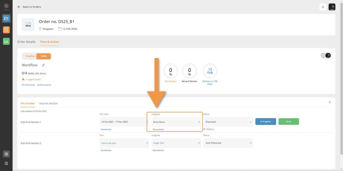Click the 12 Feb delivery circle

[x=210, y=71]
